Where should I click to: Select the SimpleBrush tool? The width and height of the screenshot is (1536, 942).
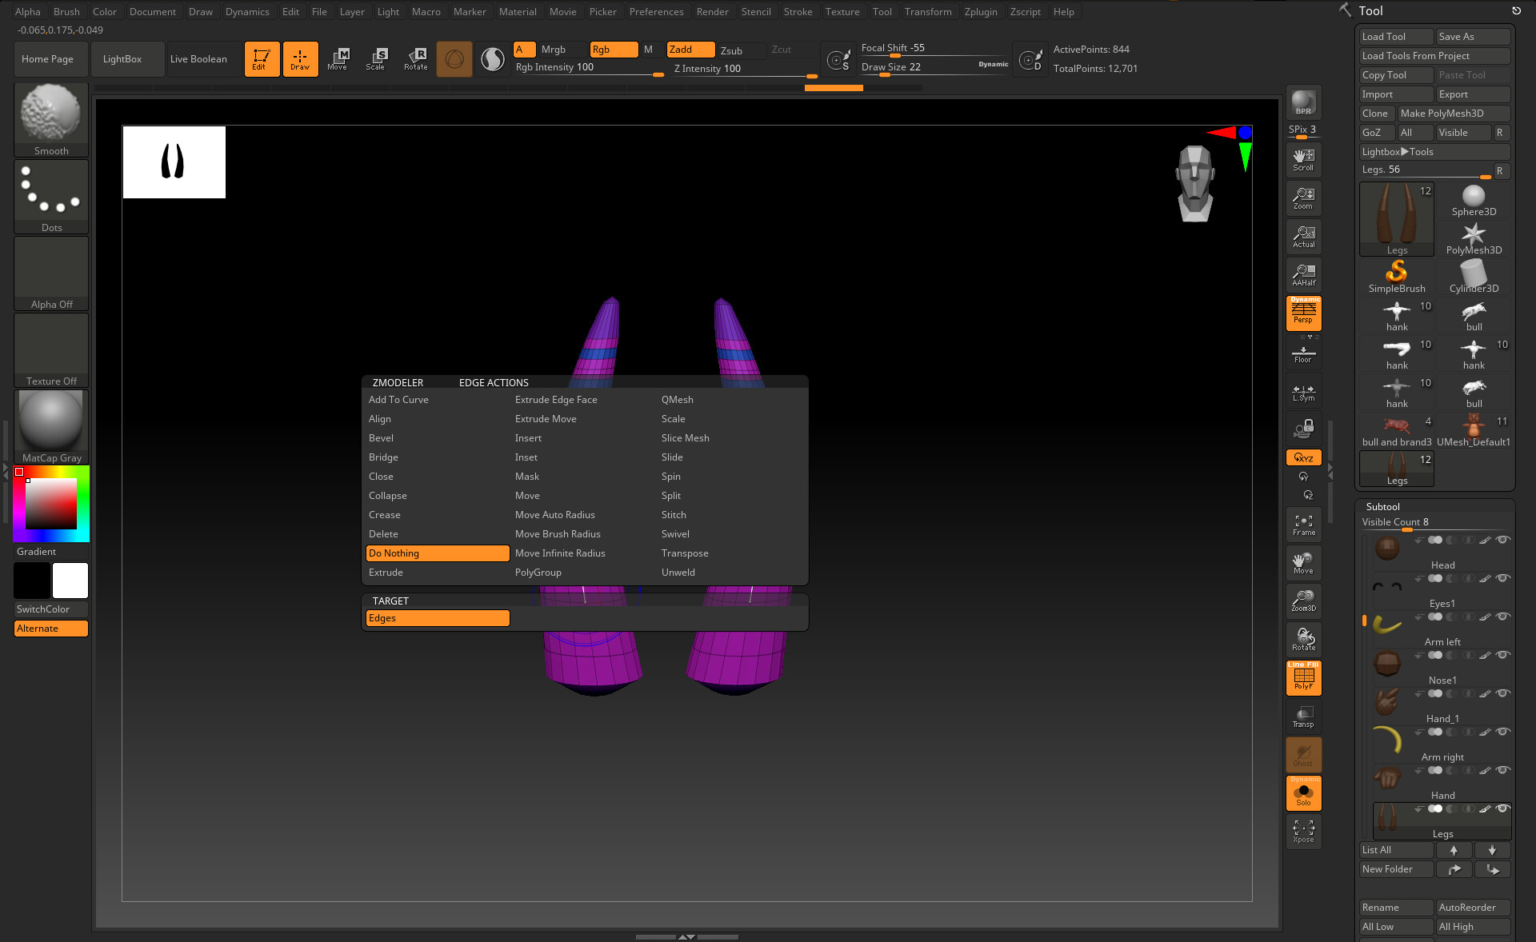(1397, 277)
